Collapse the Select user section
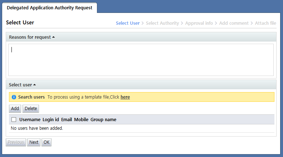This screenshot has height=157, width=283. pos(23,85)
